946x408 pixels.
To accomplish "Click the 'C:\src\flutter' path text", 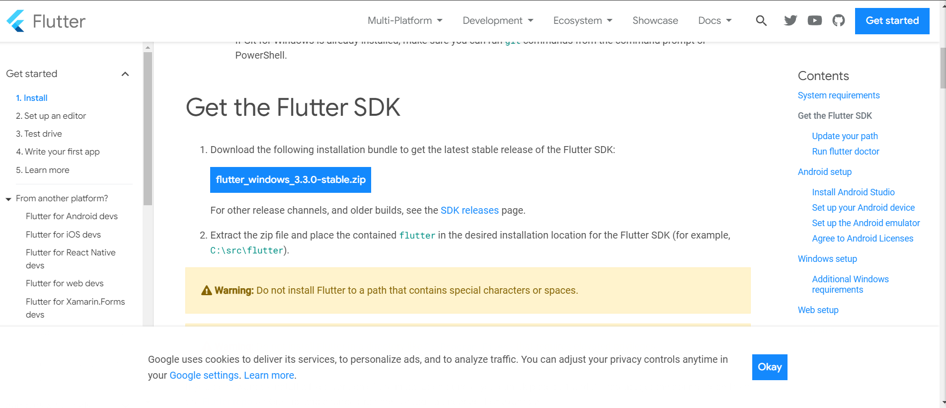I will [x=246, y=250].
